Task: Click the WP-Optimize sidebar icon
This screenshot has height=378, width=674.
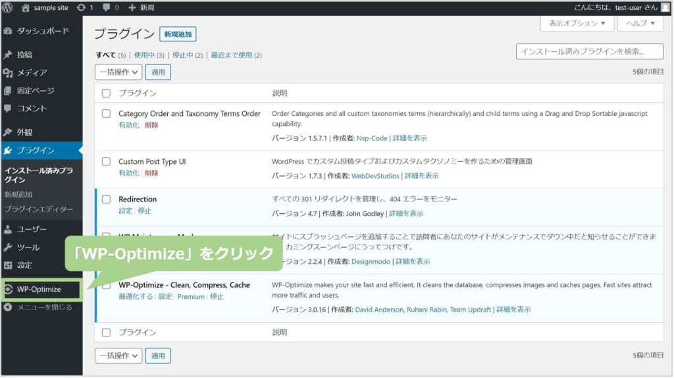Action: click(8, 289)
